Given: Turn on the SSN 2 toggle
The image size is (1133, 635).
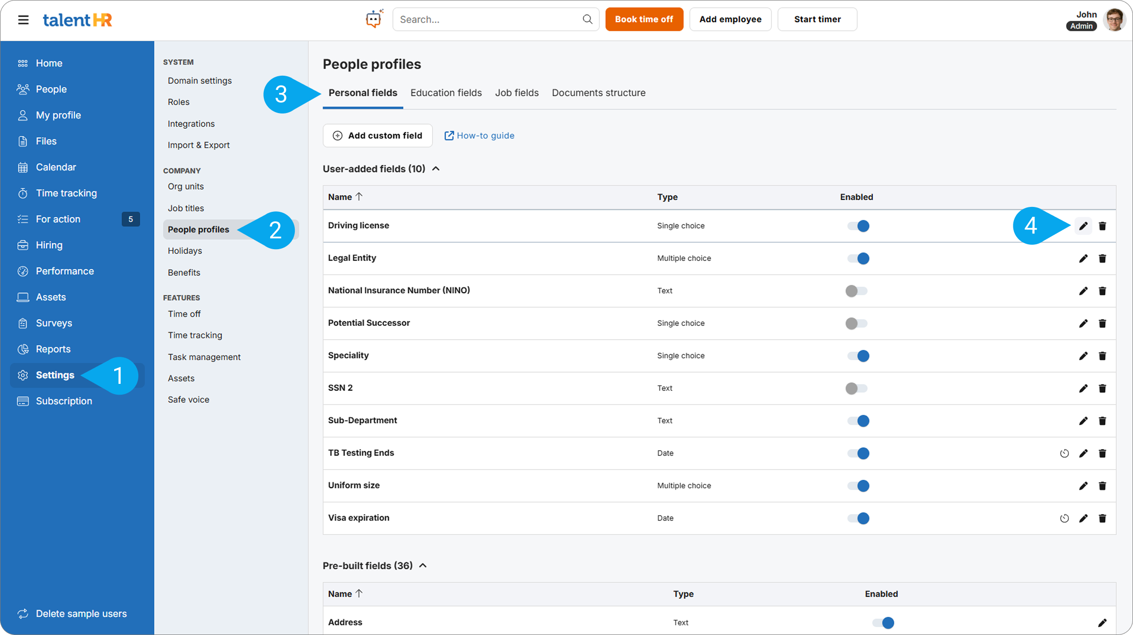Looking at the screenshot, I should point(856,388).
